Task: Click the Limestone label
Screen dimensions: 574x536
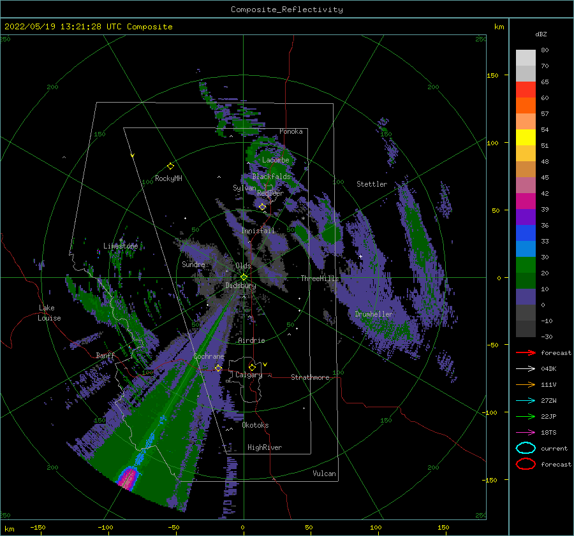Action: pos(121,246)
